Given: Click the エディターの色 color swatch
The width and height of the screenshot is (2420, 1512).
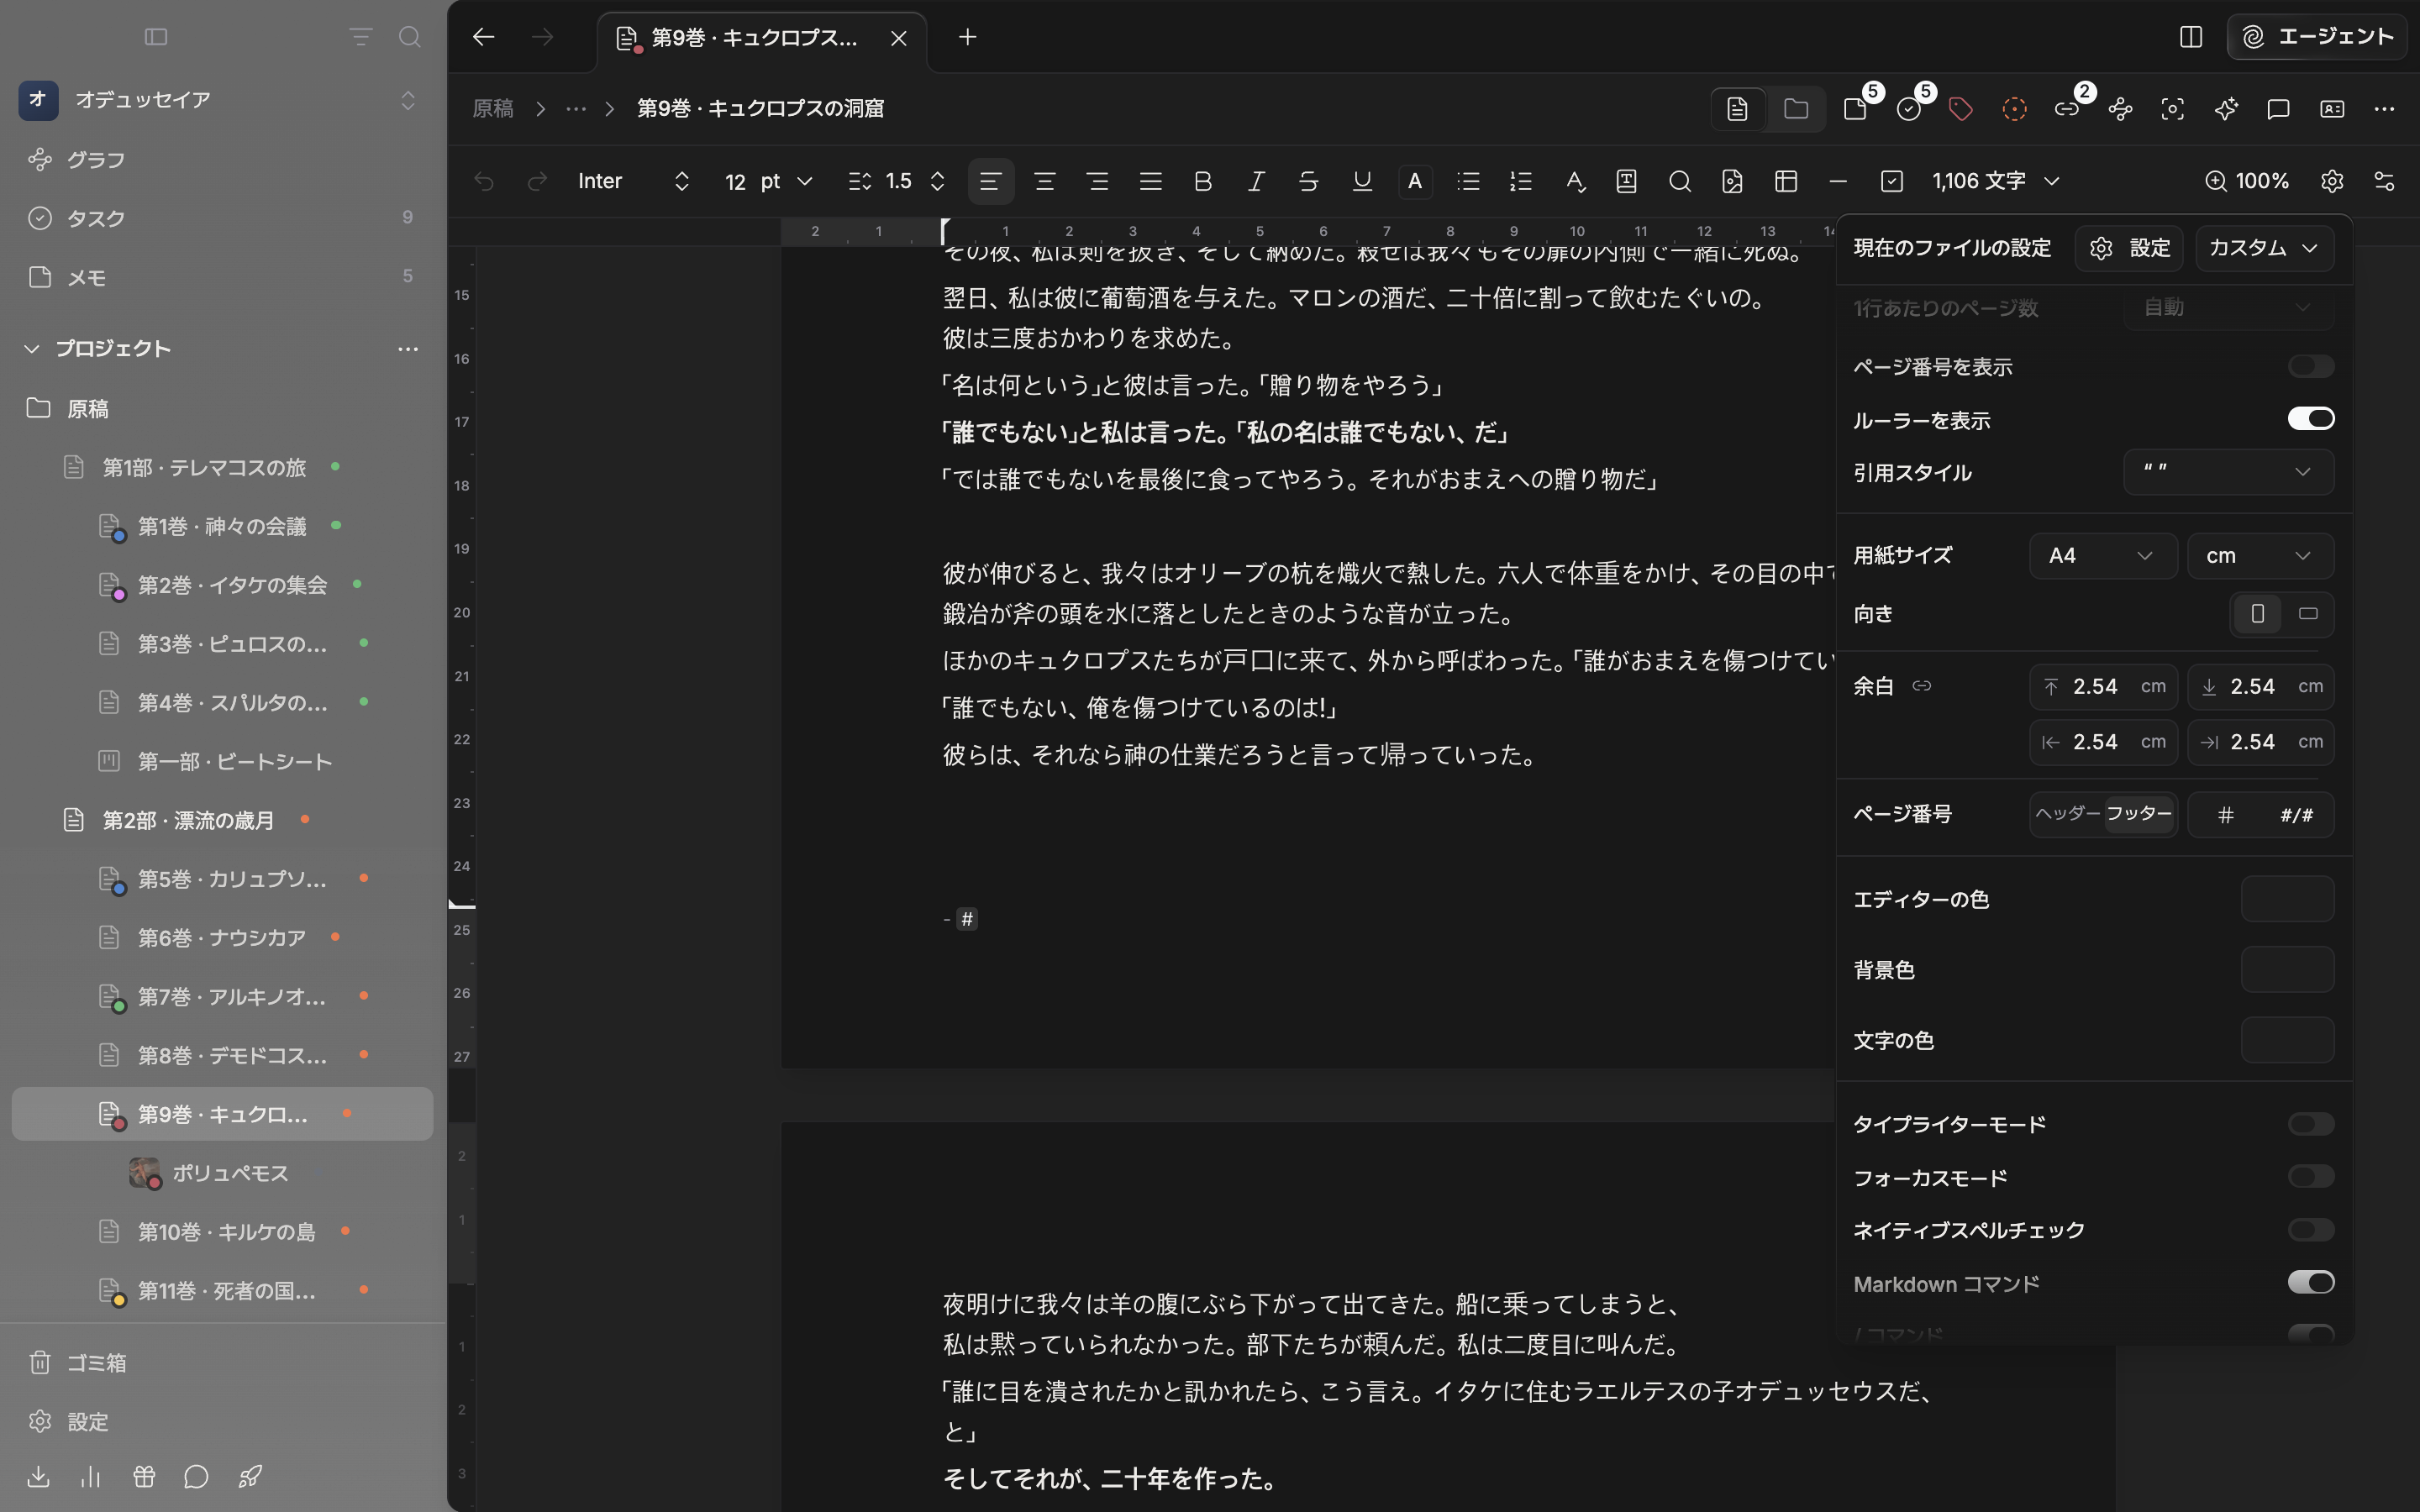Looking at the screenshot, I should point(2287,899).
